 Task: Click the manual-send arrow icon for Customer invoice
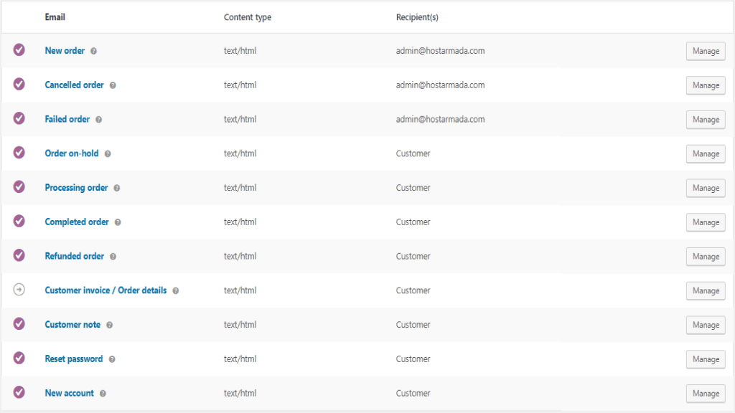click(x=19, y=290)
